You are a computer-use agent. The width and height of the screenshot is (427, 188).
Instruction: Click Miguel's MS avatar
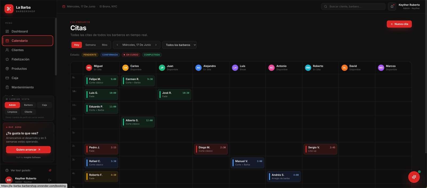click(x=89, y=68)
